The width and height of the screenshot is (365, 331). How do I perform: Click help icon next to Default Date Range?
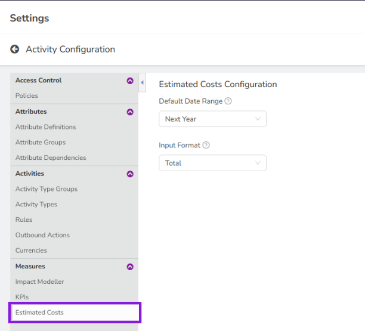click(x=228, y=101)
